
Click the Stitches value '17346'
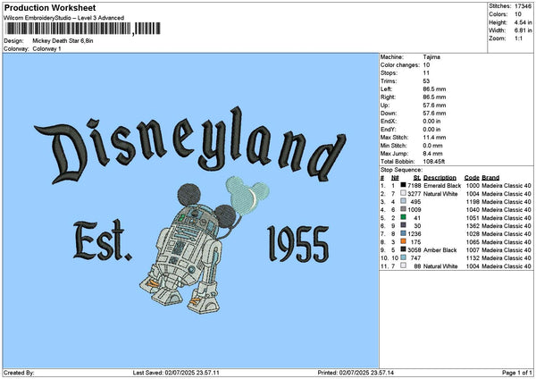tap(523, 6)
